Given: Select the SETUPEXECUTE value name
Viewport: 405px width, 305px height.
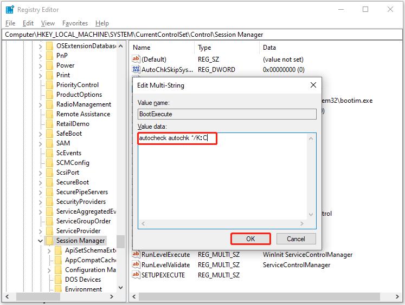Looking at the screenshot, I should tap(163, 275).
